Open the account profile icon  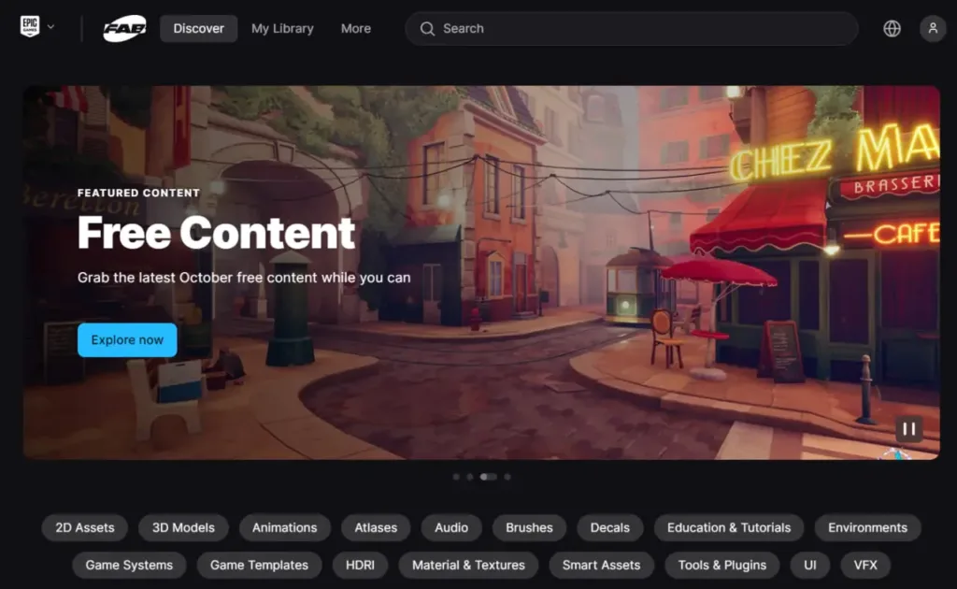coord(933,28)
